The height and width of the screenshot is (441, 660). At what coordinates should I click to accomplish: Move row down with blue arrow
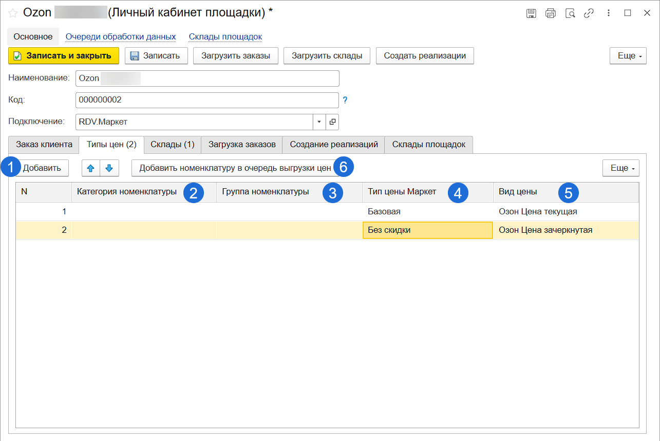point(109,168)
